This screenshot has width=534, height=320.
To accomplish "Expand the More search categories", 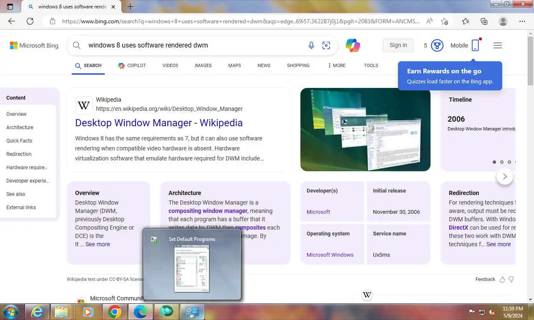I will tap(336, 65).
